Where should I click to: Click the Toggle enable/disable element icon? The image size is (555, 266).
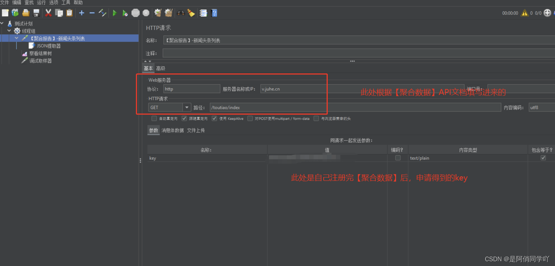tap(102, 13)
